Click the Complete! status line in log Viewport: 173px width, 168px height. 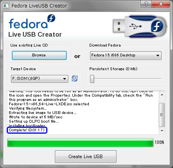point(27,130)
